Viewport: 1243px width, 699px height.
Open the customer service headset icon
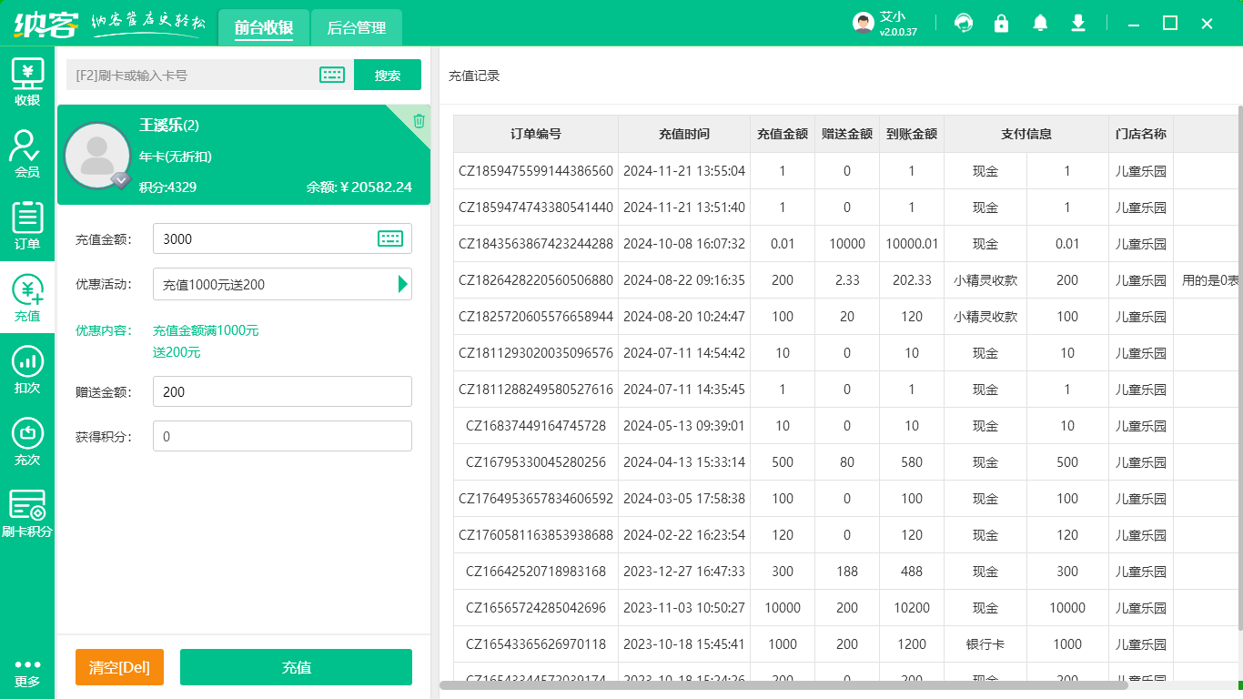[963, 24]
